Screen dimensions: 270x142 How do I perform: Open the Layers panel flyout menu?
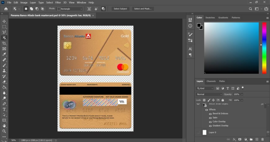coord(268,81)
